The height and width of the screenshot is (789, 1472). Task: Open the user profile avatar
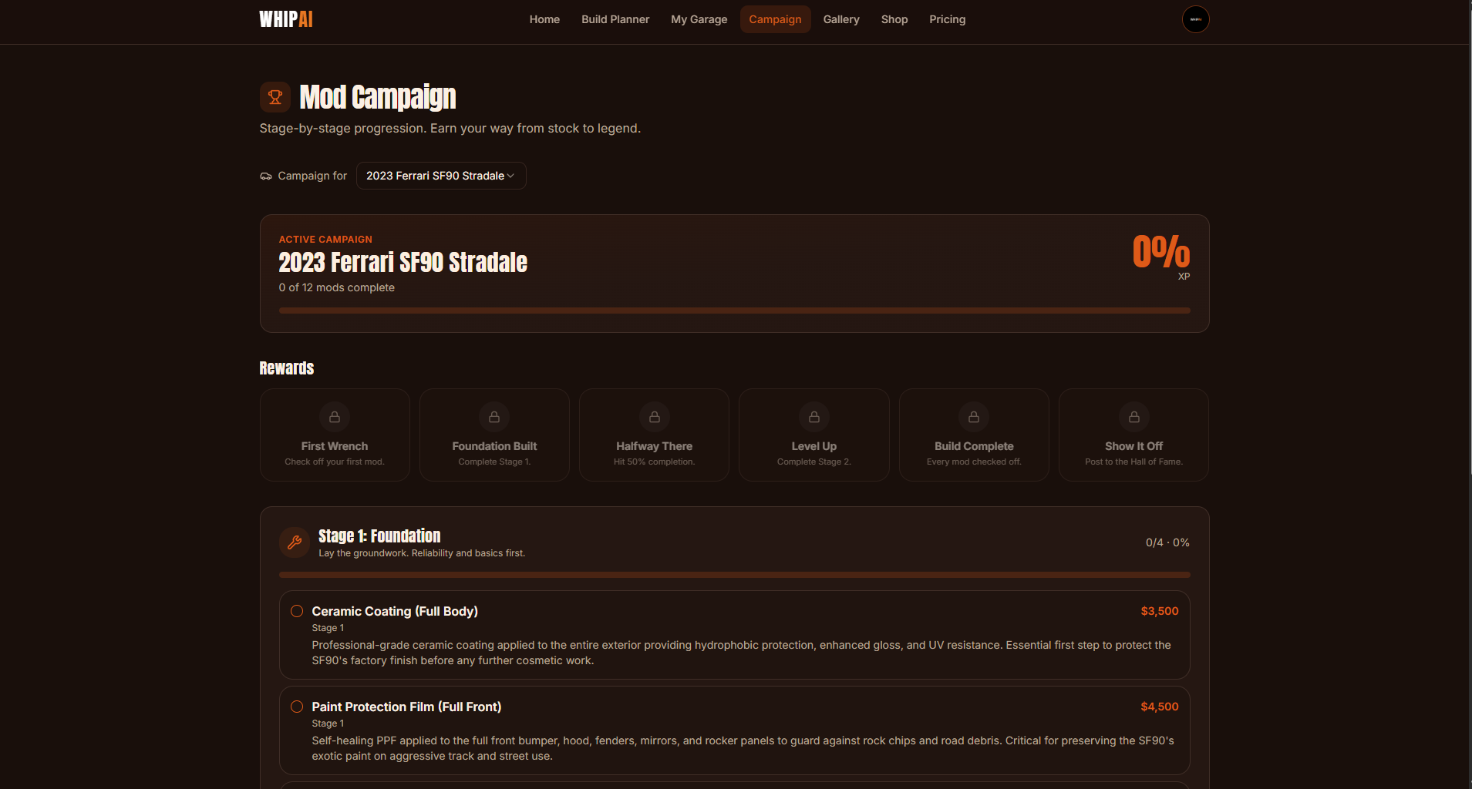[1195, 19]
